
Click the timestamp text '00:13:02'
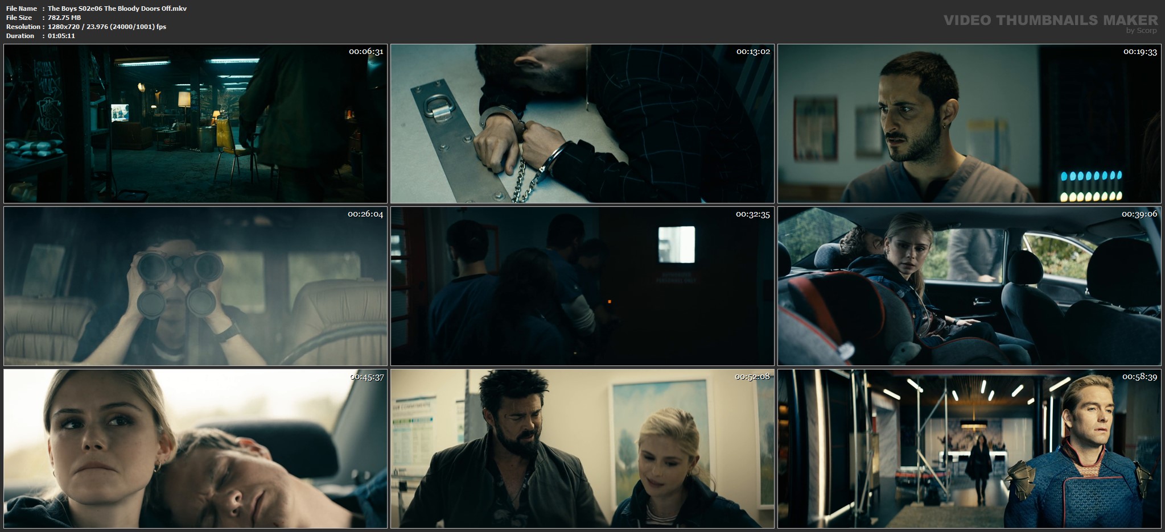point(753,52)
